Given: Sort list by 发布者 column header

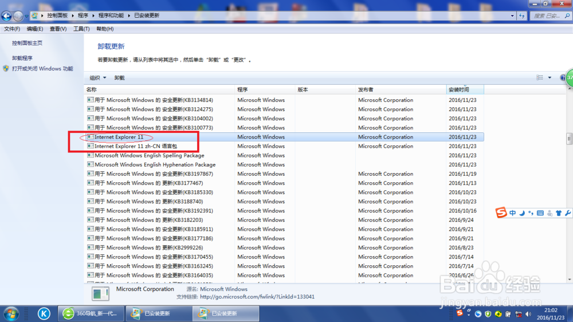Looking at the screenshot, I should [x=401, y=89].
